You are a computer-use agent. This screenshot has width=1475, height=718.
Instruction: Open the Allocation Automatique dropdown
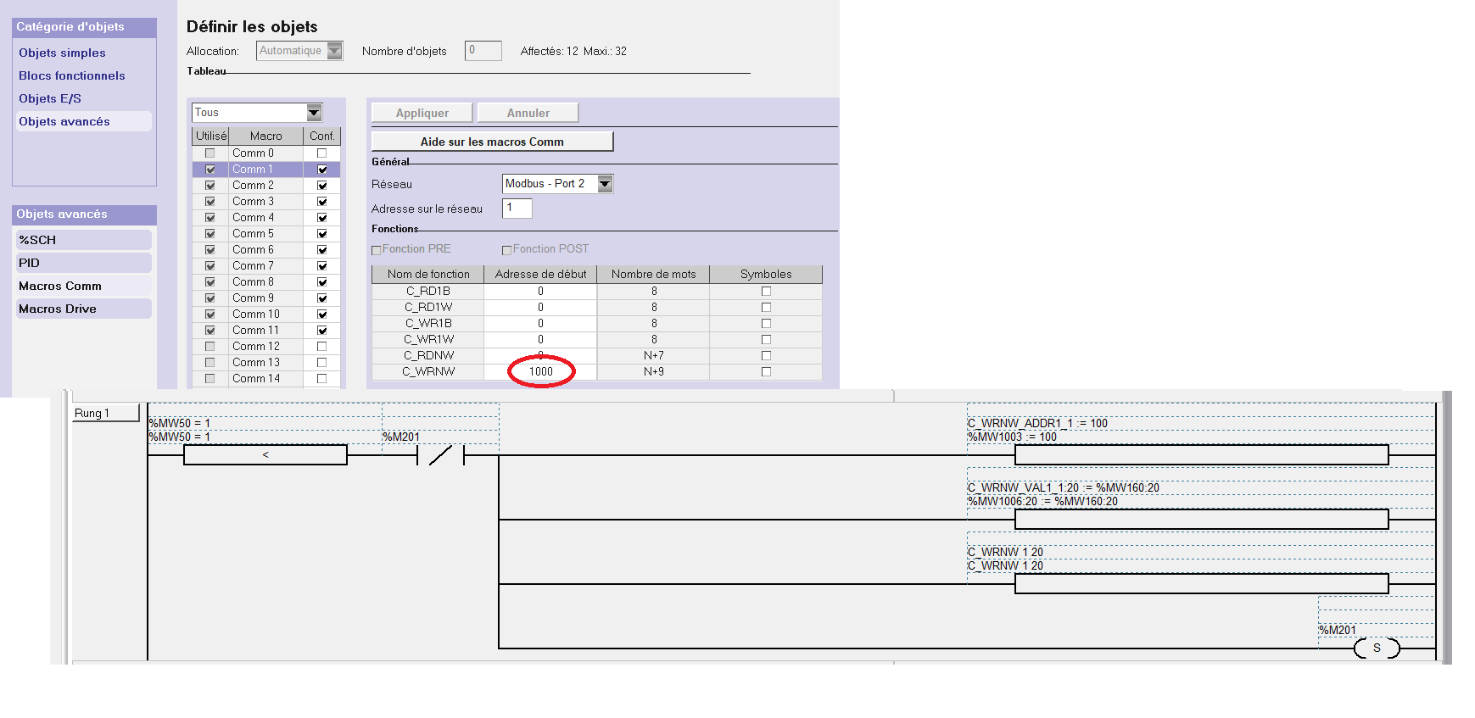coord(334,51)
